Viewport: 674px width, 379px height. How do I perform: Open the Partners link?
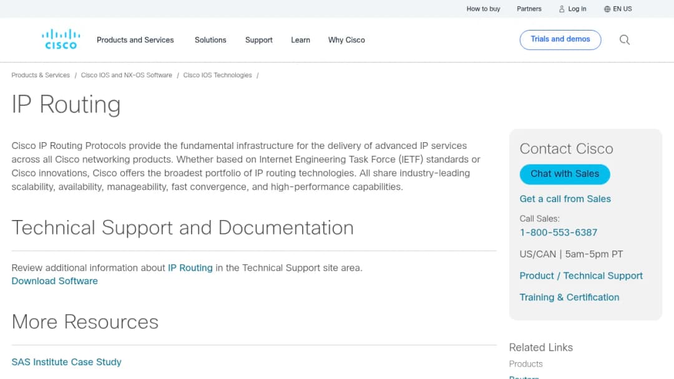pyautogui.click(x=529, y=9)
